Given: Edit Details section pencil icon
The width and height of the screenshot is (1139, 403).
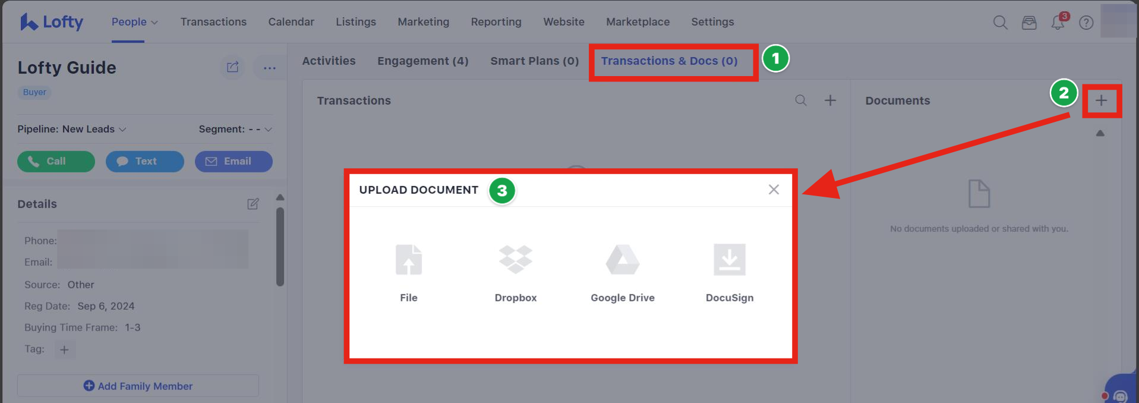Looking at the screenshot, I should point(253,204).
